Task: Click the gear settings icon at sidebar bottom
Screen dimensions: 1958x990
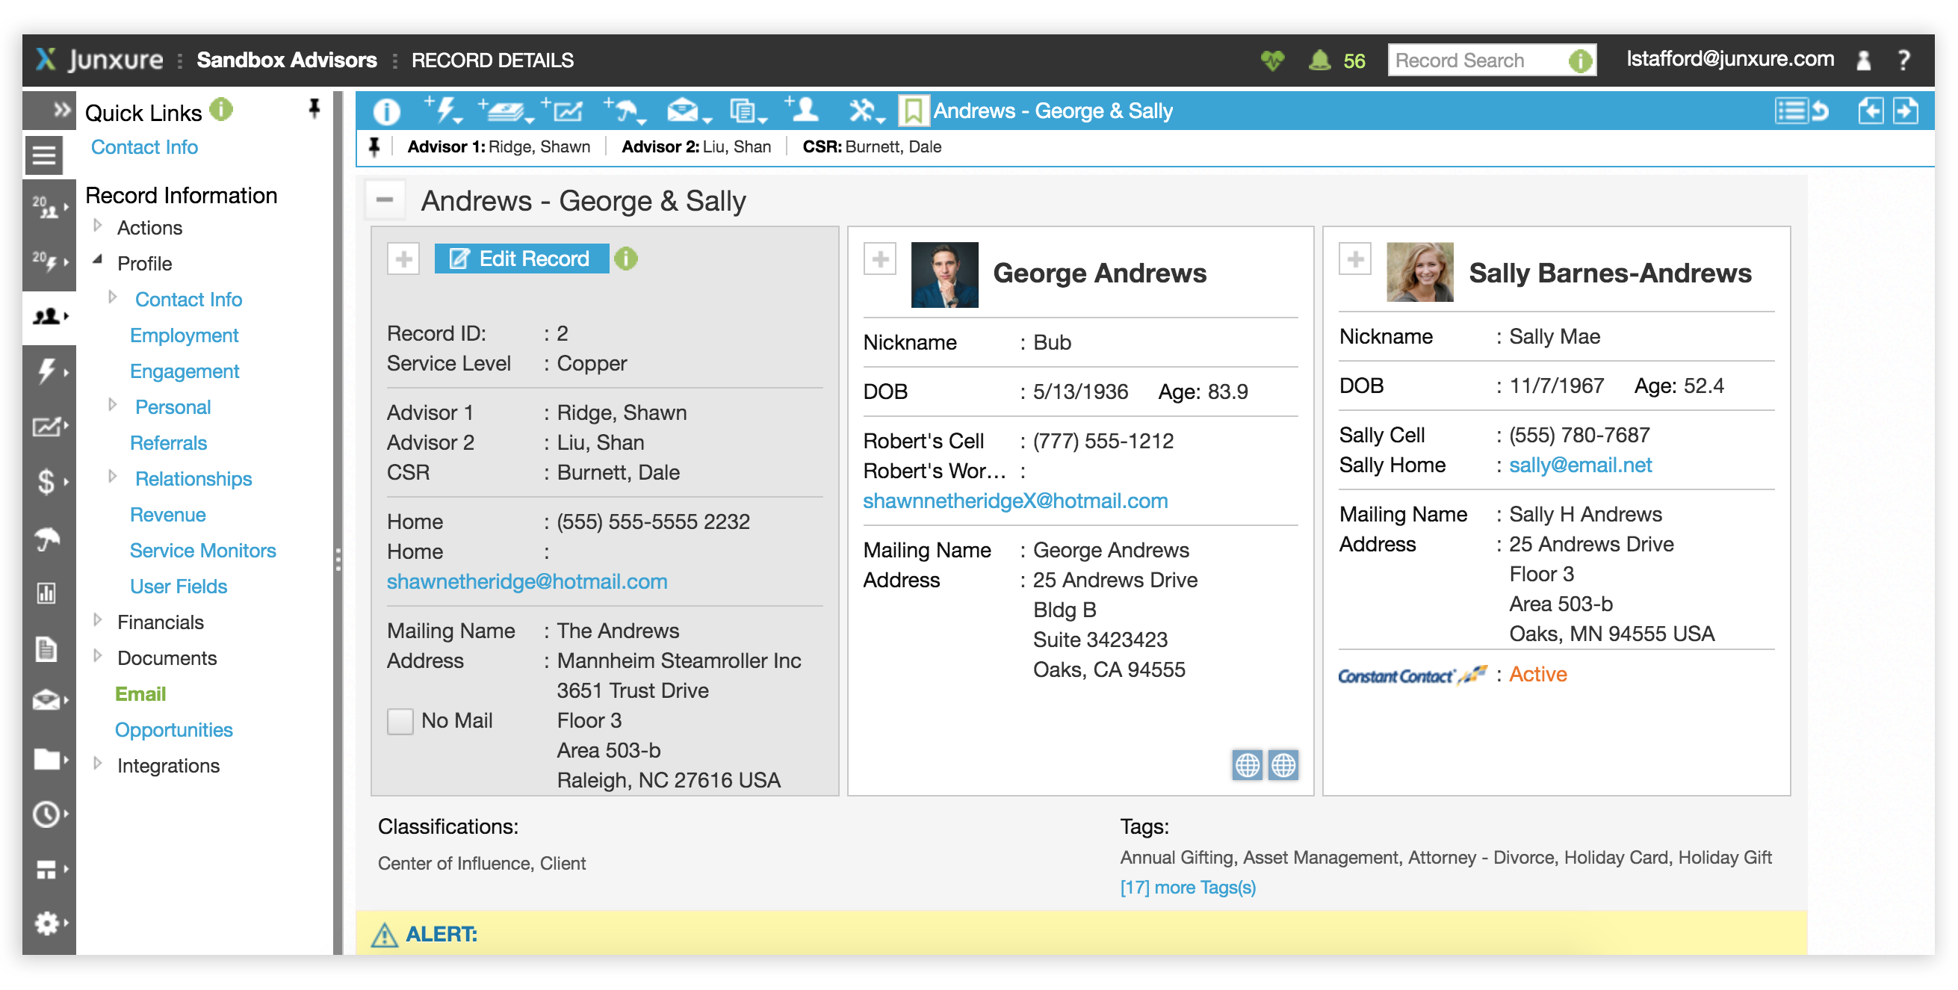Action: [x=46, y=923]
